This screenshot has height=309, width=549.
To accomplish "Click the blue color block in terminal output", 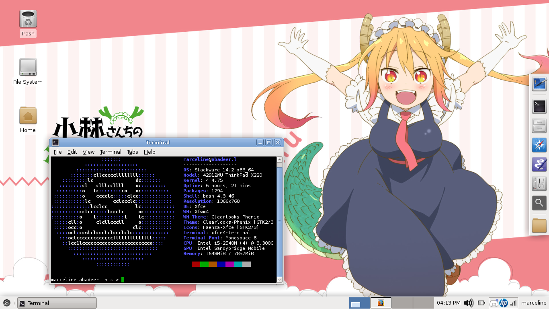I will click(x=221, y=264).
